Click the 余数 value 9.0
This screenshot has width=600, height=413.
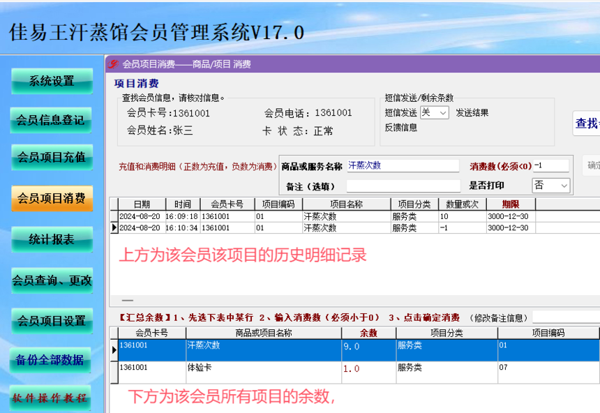pos(351,347)
